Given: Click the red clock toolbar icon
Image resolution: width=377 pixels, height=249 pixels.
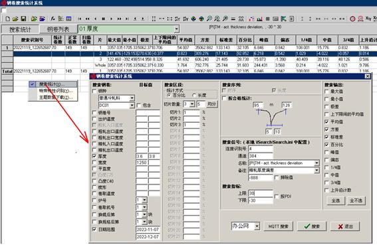Looking at the screenshot, I should click(x=352, y=19).
